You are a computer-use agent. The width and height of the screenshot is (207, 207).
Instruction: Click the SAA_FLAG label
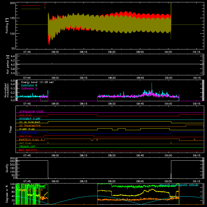click(25, 136)
